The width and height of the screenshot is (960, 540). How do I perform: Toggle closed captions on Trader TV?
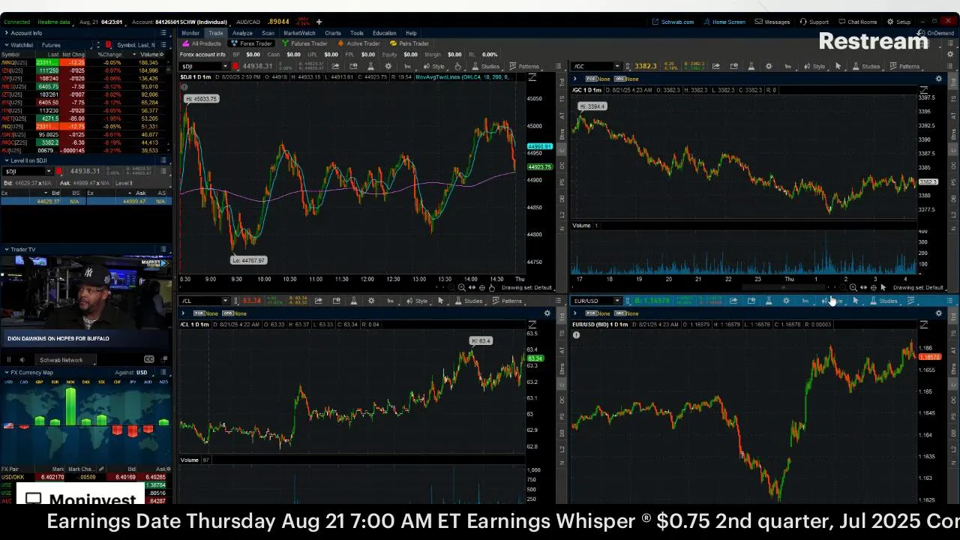(148, 359)
